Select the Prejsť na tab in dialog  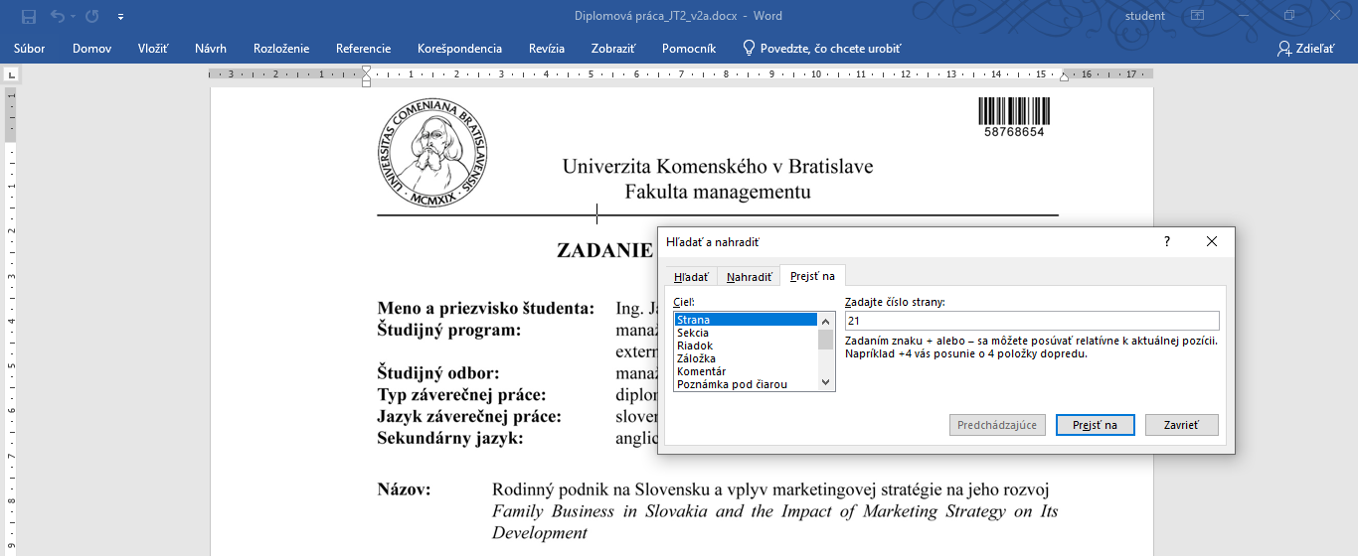click(x=812, y=276)
